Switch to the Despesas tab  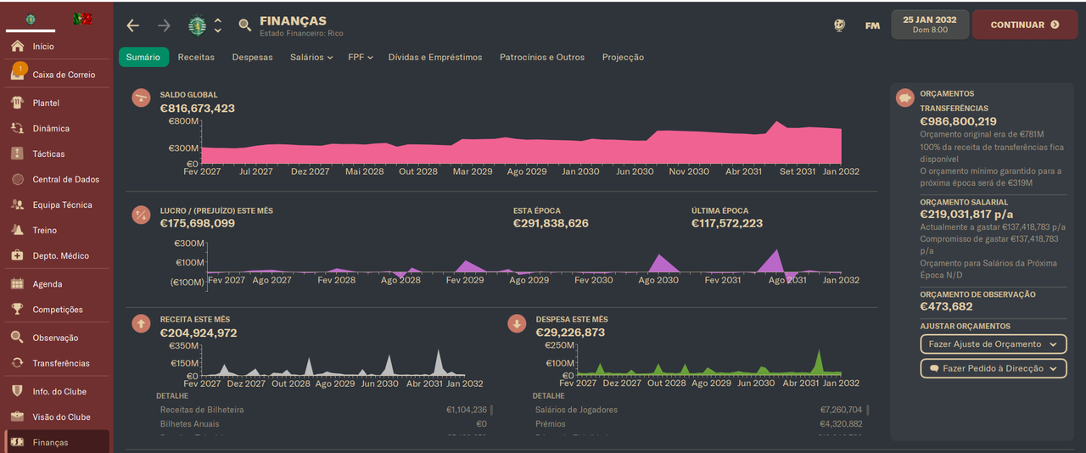point(253,57)
